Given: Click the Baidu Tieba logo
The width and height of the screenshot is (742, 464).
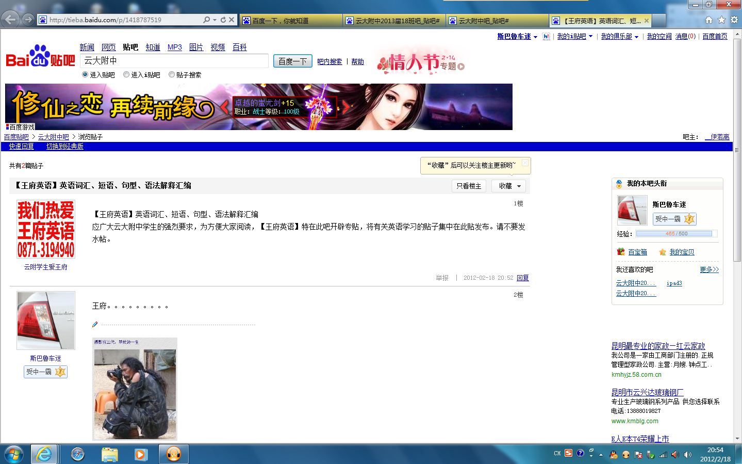Looking at the screenshot, I should coord(40,57).
